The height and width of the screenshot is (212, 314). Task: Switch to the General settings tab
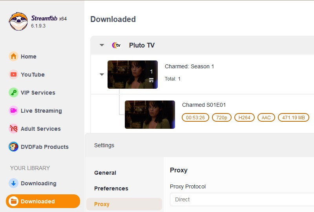pos(105,173)
